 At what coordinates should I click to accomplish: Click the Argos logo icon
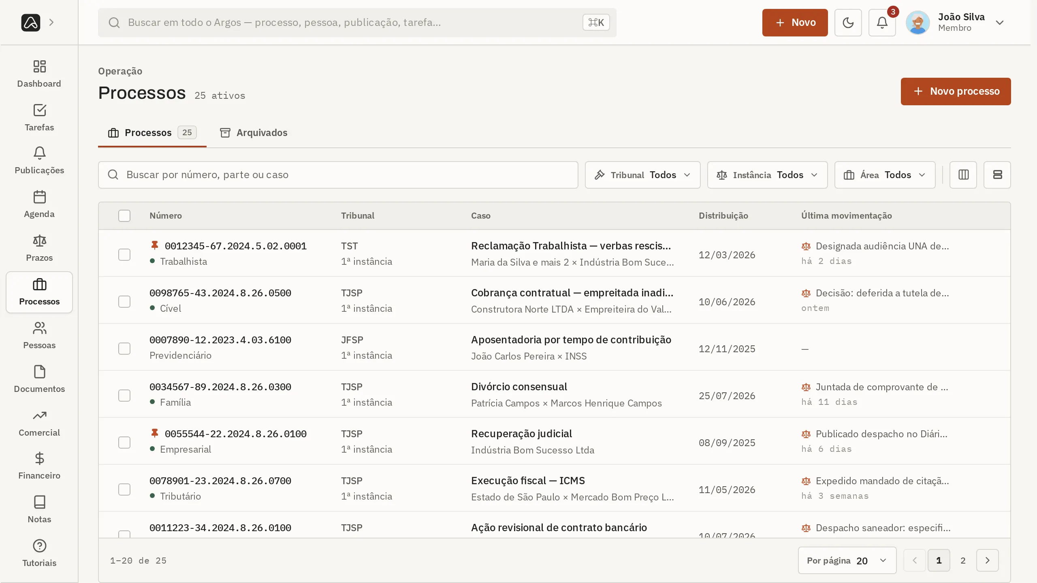click(x=31, y=22)
